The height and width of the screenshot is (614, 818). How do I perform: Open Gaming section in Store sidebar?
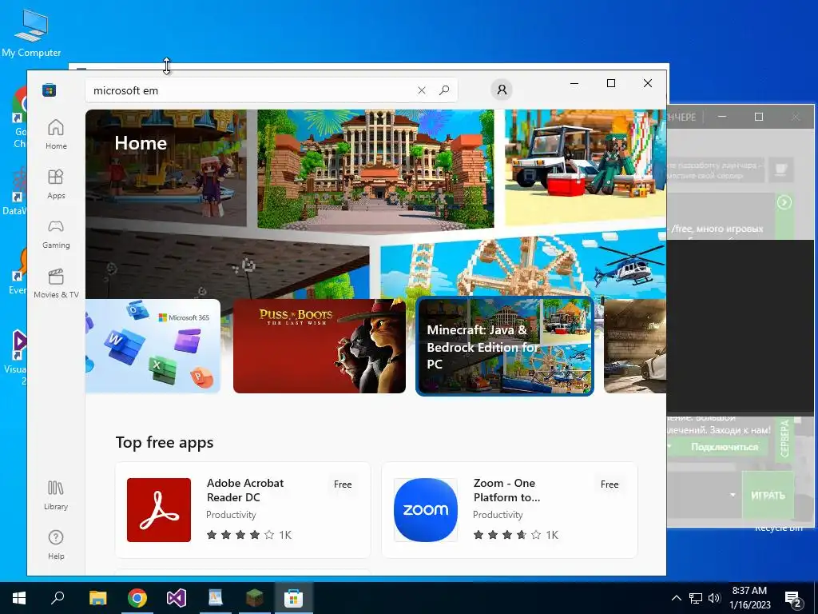pos(56,233)
